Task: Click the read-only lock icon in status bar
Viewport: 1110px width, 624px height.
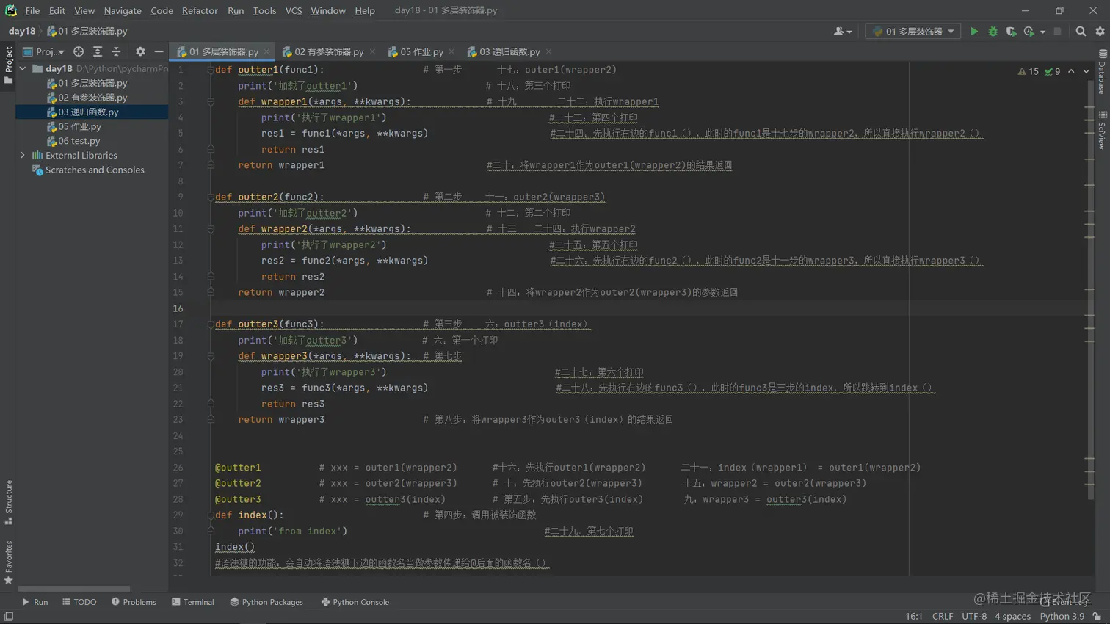Action: (1098, 617)
